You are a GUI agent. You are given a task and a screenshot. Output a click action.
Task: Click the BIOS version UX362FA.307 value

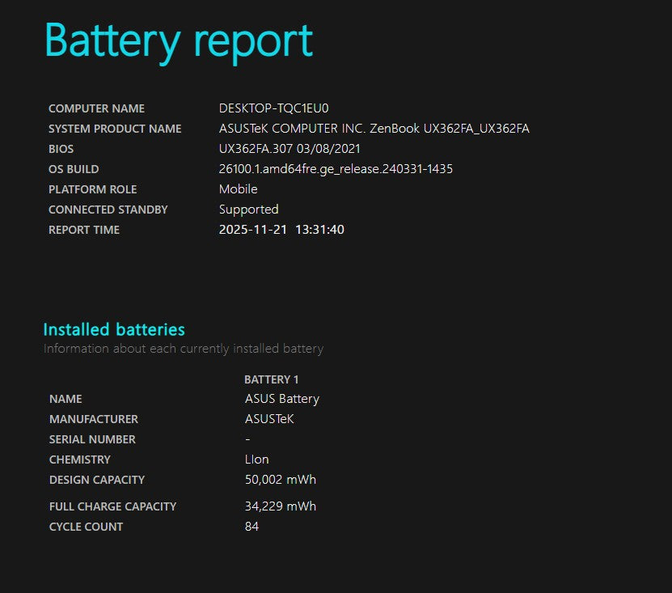tap(290, 149)
